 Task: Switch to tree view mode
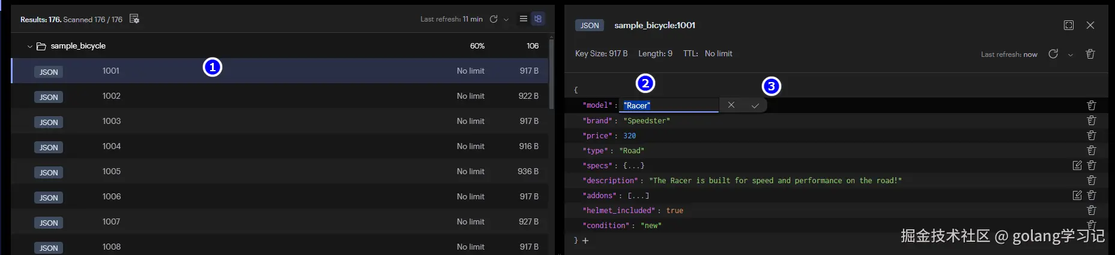pos(538,19)
